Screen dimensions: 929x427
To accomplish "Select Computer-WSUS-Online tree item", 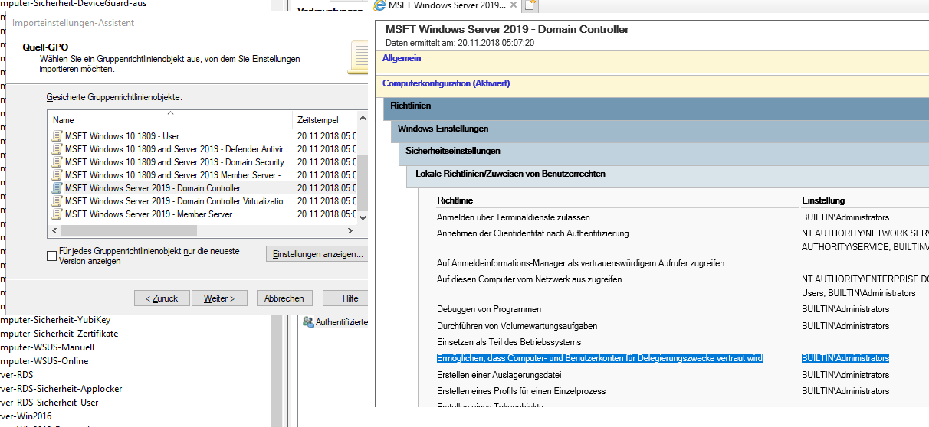I will point(44,361).
